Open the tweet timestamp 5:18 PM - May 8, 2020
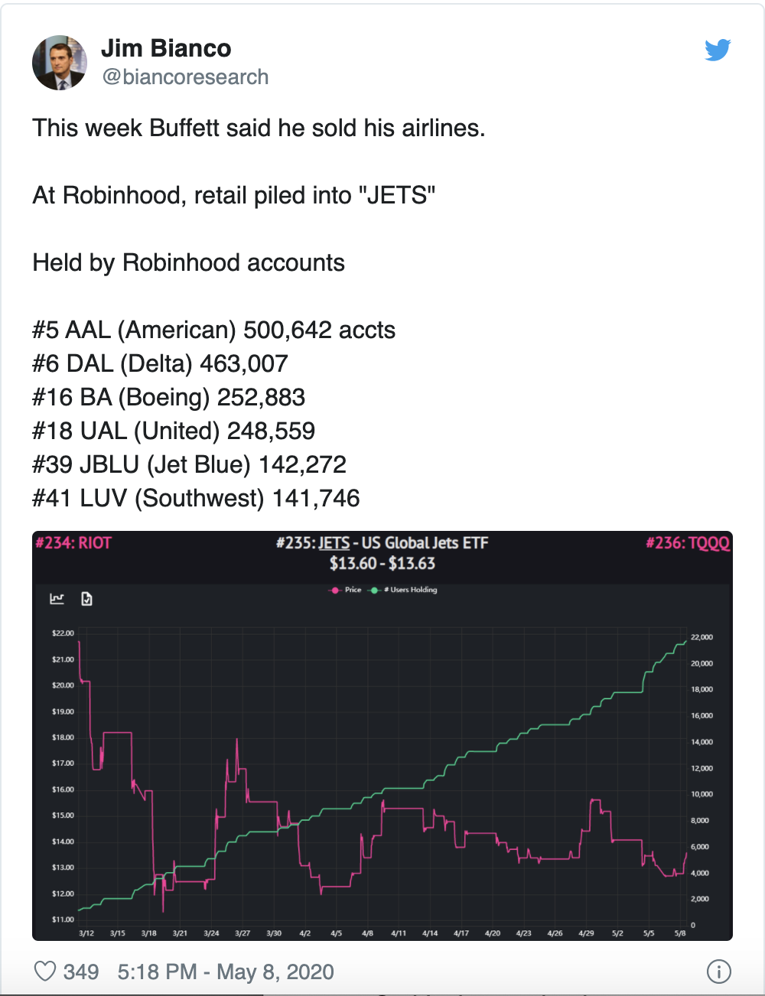The width and height of the screenshot is (765, 996). [x=226, y=972]
